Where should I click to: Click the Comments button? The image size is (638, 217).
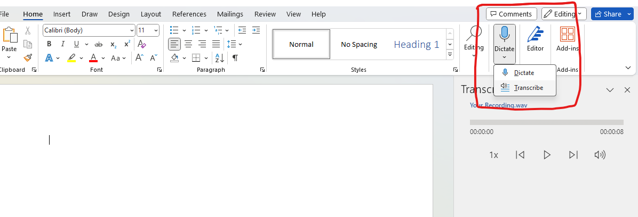pyautogui.click(x=511, y=14)
